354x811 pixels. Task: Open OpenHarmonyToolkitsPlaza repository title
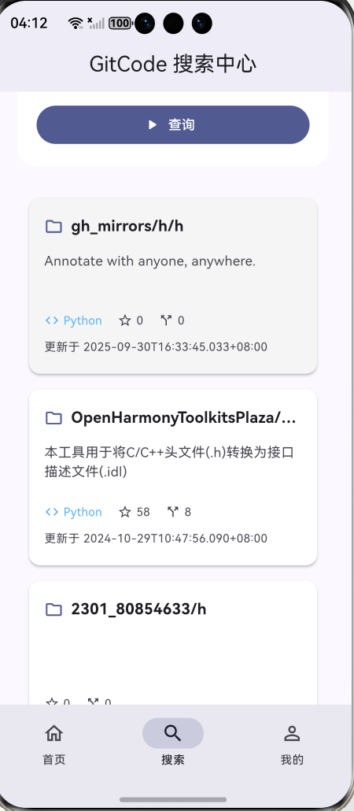pos(184,418)
